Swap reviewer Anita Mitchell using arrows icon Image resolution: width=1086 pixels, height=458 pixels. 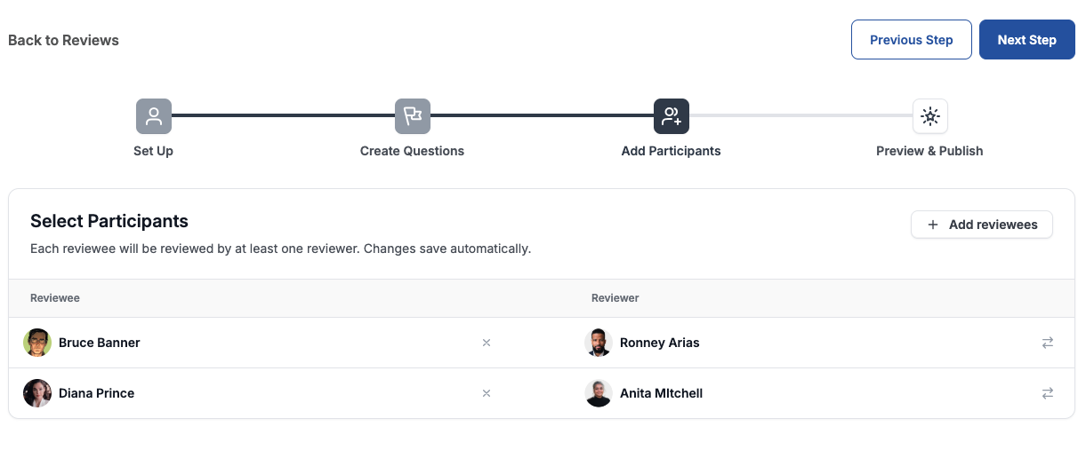tap(1048, 393)
